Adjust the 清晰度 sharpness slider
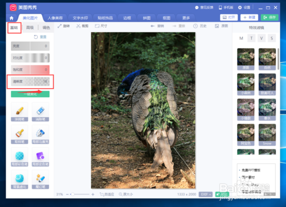 pyautogui.click(x=30, y=81)
